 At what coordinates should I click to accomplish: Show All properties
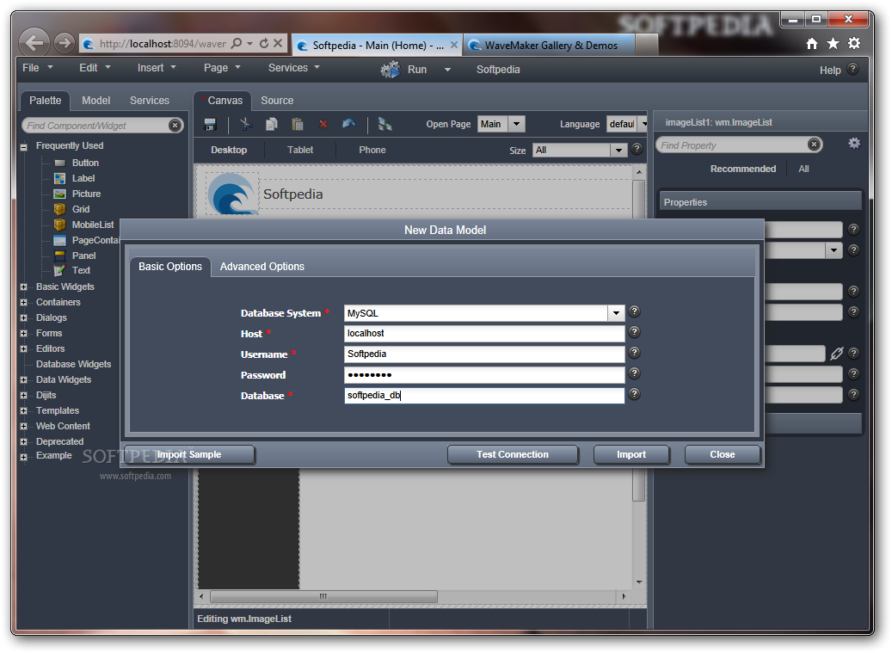click(803, 169)
